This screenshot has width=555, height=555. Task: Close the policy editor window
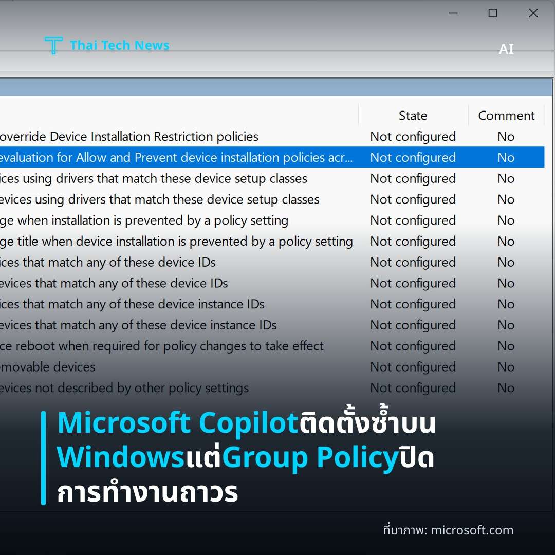[x=533, y=13]
